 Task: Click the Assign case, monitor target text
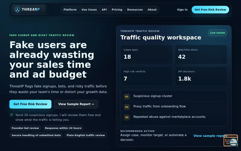153,137
